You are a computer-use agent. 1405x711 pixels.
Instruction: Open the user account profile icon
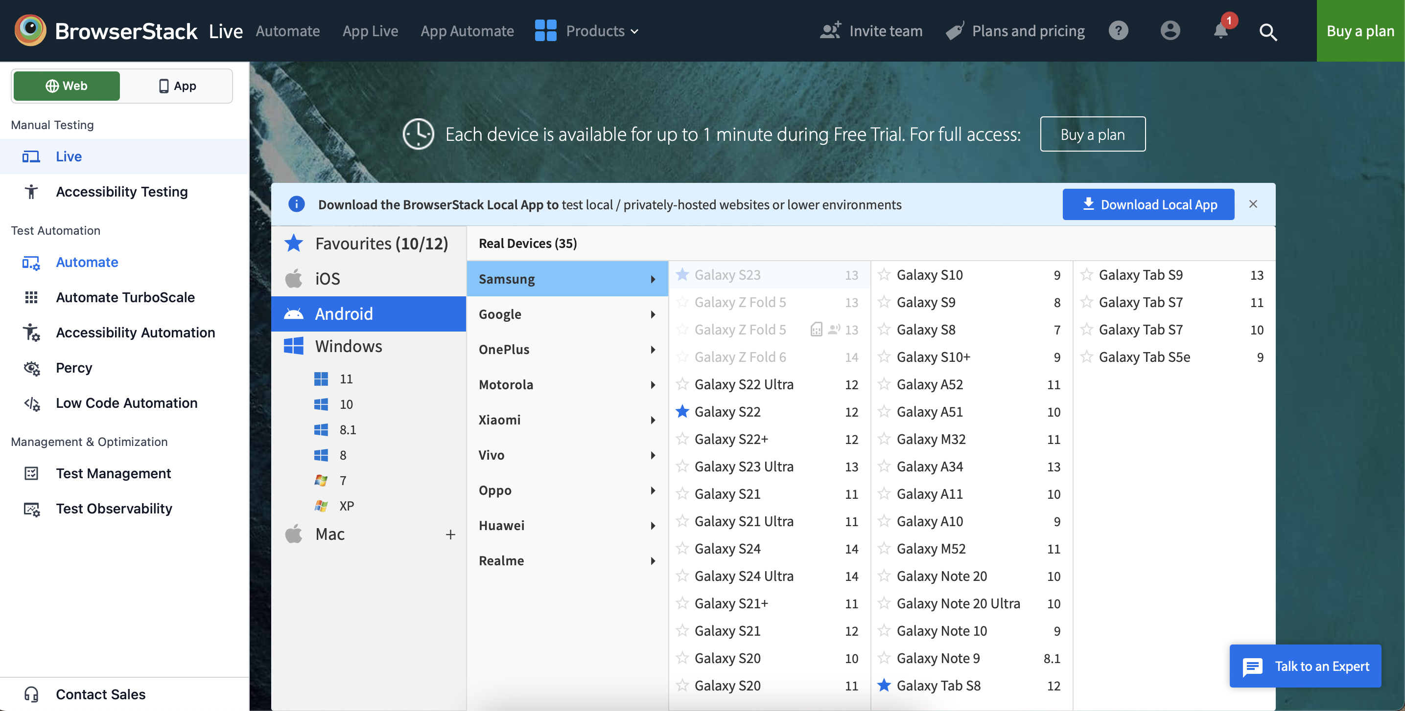[x=1170, y=30]
